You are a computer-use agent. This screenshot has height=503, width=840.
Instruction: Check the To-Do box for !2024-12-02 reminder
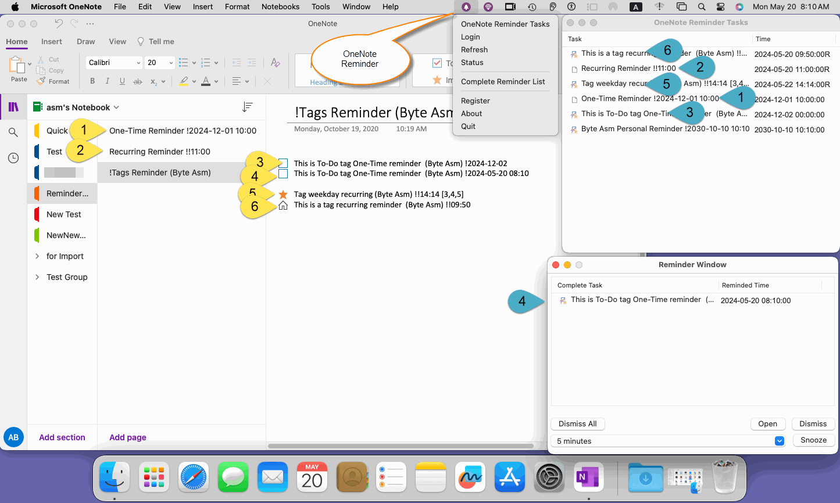coord(283,163)
